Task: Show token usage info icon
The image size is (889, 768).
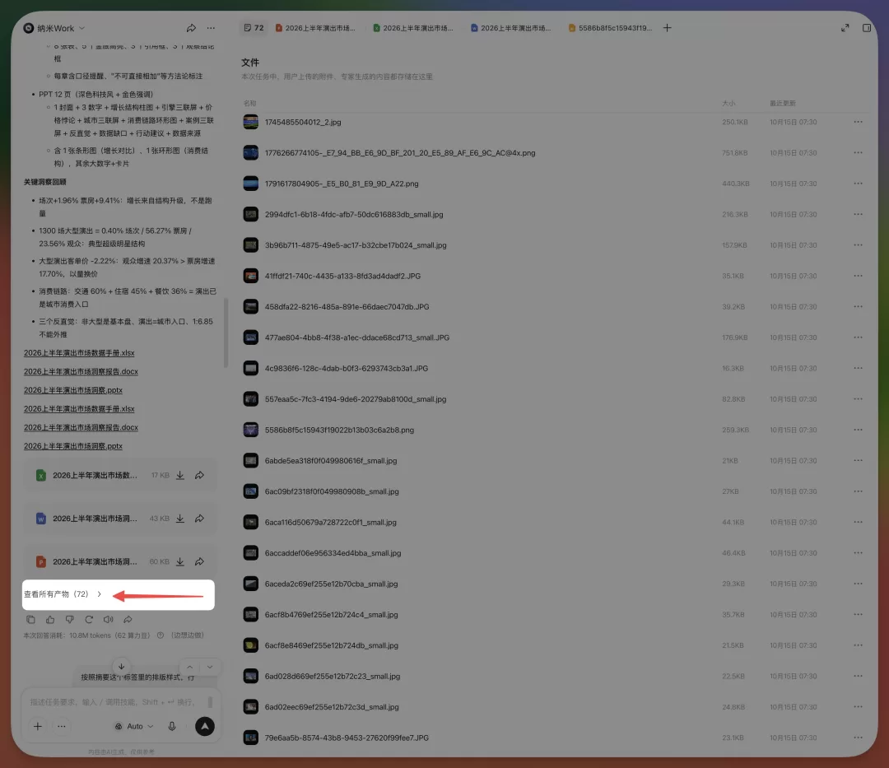Action: (x=161, y=635)
